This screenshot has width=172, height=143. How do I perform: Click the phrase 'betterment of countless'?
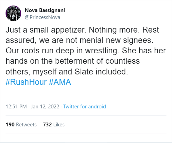pyautogui.click(x=97, y=61)
